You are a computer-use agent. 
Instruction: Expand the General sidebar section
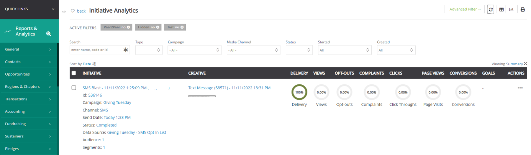(28, 49)
